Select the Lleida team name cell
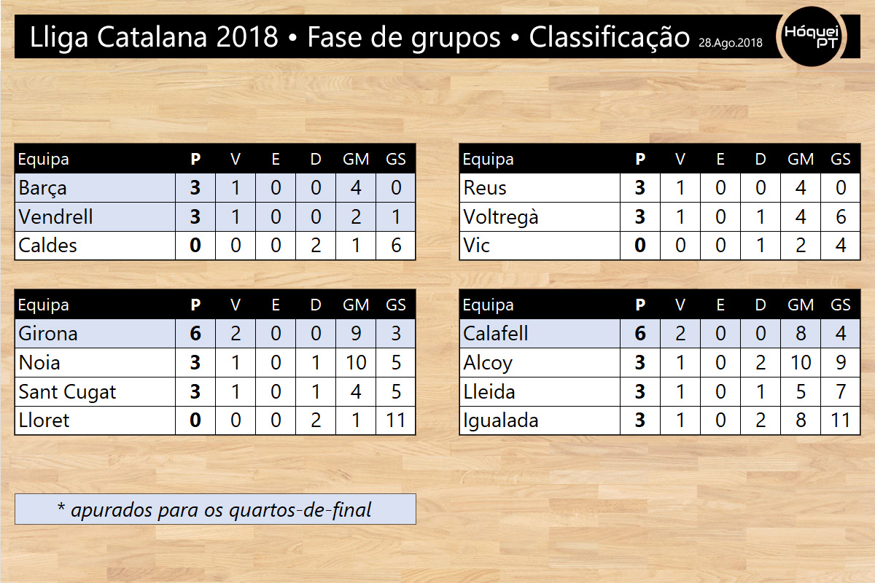Viewport: 875px width, 583px height. (x=540, y=392)
